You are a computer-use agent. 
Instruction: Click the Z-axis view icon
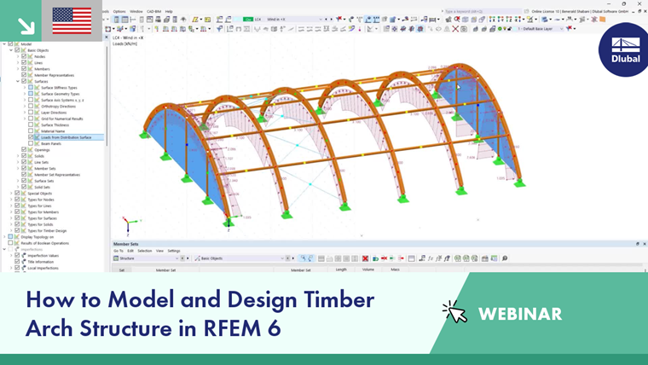coord(508,19)
